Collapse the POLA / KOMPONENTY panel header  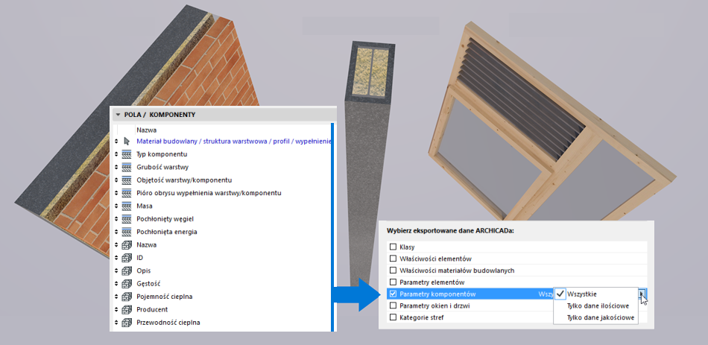tap(118, 115)
